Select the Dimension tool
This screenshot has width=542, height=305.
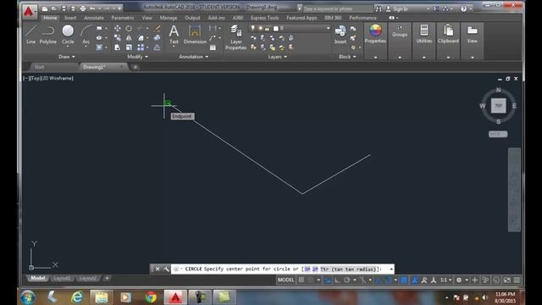point(195,35)
